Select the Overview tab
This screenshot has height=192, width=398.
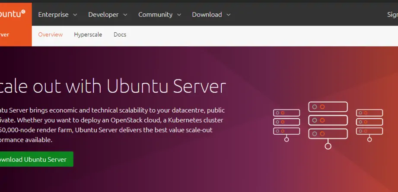[x=50, y=35]
